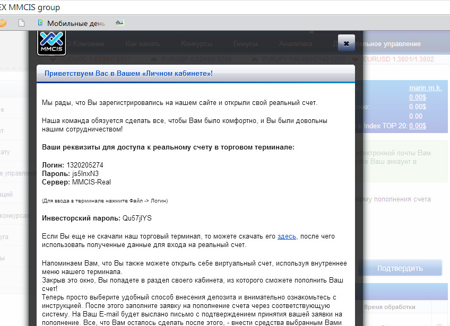The width and height of the screenshot is (450, 326).
Task: Open the "Аналитика" menu
Action: [295, 44]
